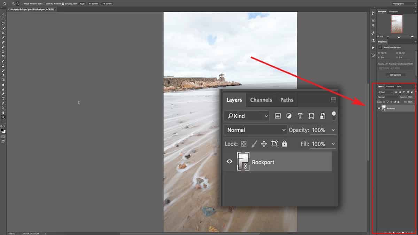The width and height of the screenshot is (418, 235).
Task: Open the panel menu in the enlarged Layers callout
Action: click(x=333, y=100)
